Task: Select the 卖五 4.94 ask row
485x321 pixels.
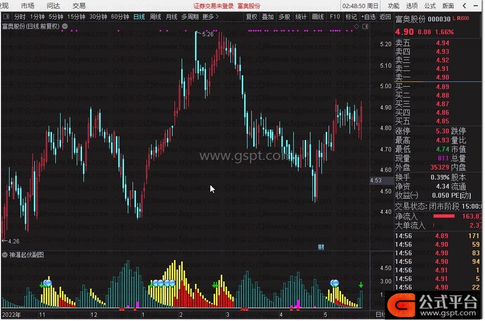Action: tap(437, 43)
